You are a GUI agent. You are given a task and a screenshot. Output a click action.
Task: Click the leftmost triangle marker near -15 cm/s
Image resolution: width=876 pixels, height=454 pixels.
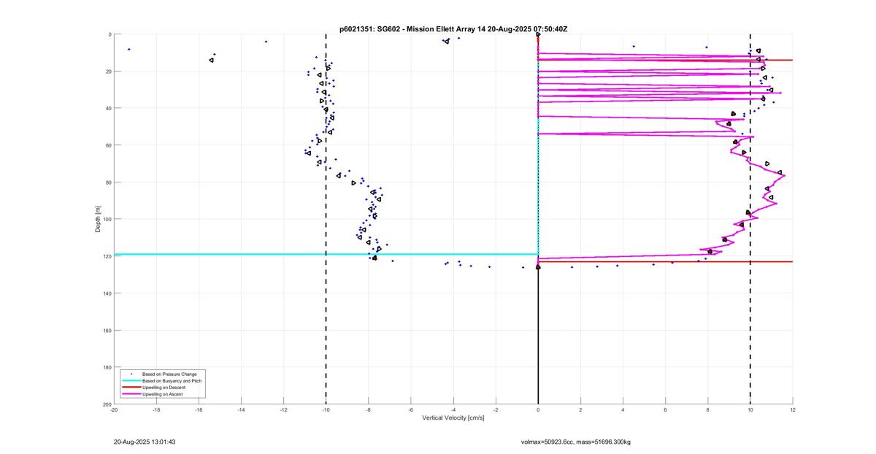(x=212, y=60)
